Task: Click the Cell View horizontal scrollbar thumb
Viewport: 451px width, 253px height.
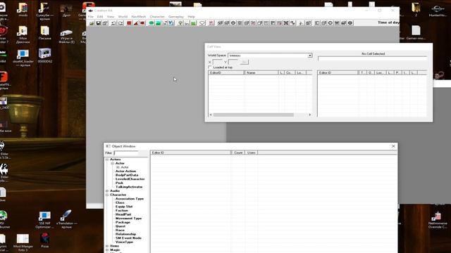Action: [254, 115]
